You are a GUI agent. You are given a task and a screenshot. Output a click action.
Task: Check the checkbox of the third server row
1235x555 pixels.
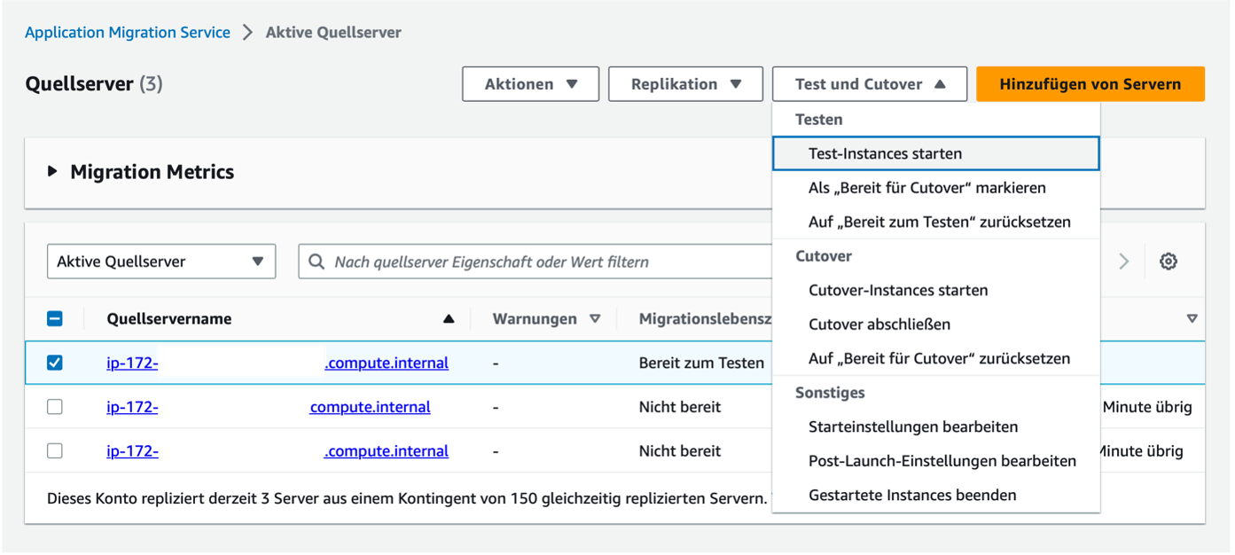(x=54, y=450)
